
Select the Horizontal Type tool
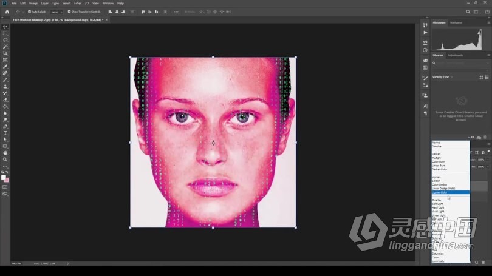pos(5,133)
